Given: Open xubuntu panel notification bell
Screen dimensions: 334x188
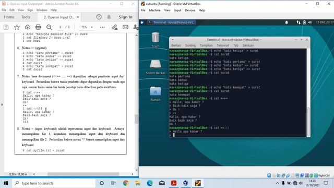Looking at the screenshot, I should coord(287,22).
